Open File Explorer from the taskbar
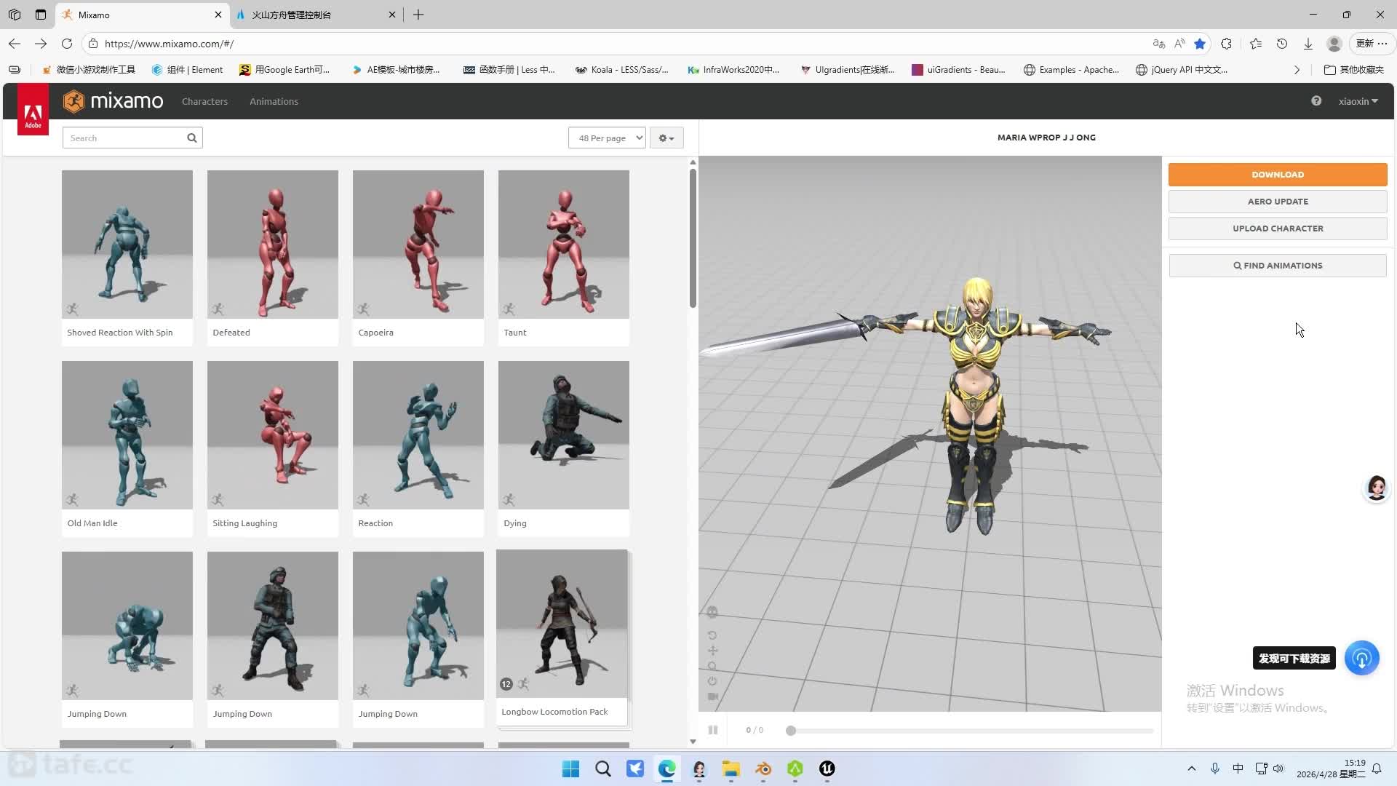The image size is (1397, 786). [731, 769]
